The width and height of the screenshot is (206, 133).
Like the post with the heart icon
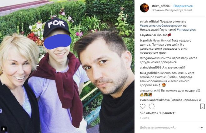[143, 106]
